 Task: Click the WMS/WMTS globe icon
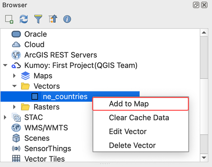(x=16, y=128)
